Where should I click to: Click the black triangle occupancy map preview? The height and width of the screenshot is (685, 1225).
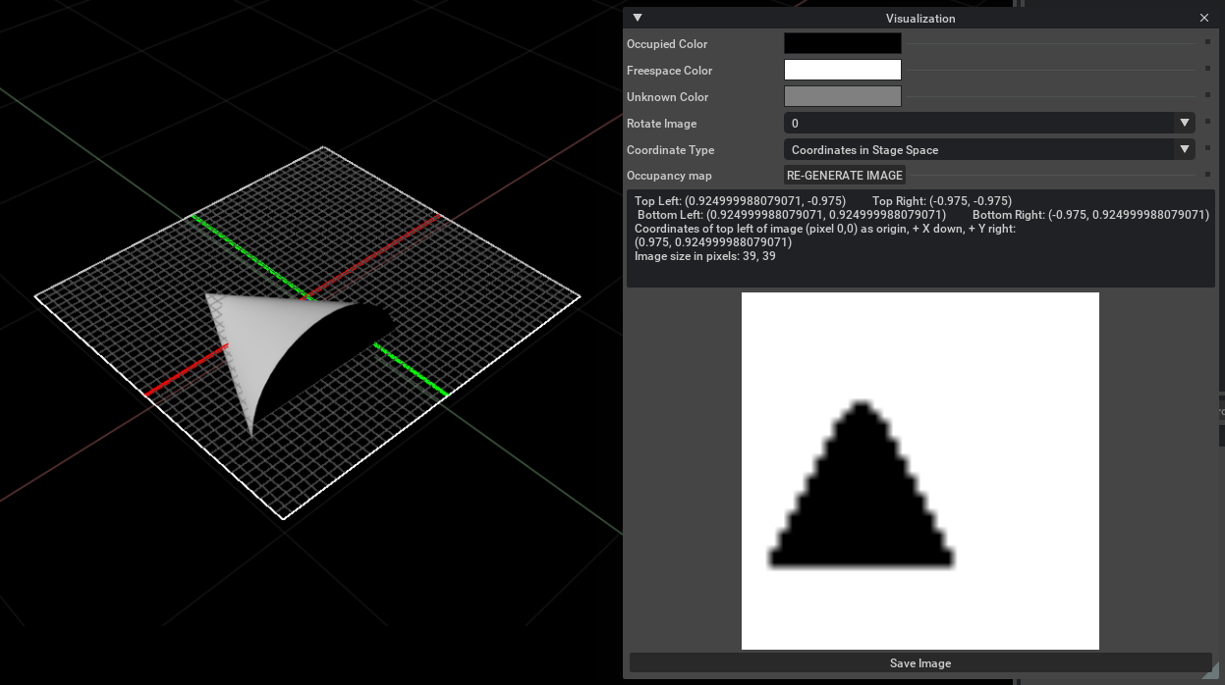tap(861, 501)
